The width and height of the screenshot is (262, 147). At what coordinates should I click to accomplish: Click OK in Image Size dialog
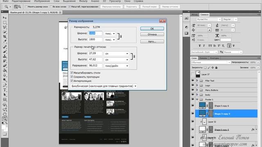click(152, 29)
